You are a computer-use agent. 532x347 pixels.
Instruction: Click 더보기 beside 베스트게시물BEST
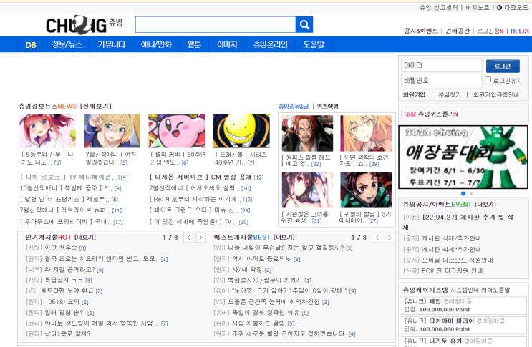pos(284,238)
